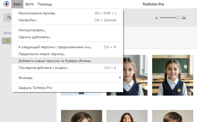Choose Расположение Архива... menu item
Image resolution: width=197 pixels, height=122 pixels.
(38, 13)
